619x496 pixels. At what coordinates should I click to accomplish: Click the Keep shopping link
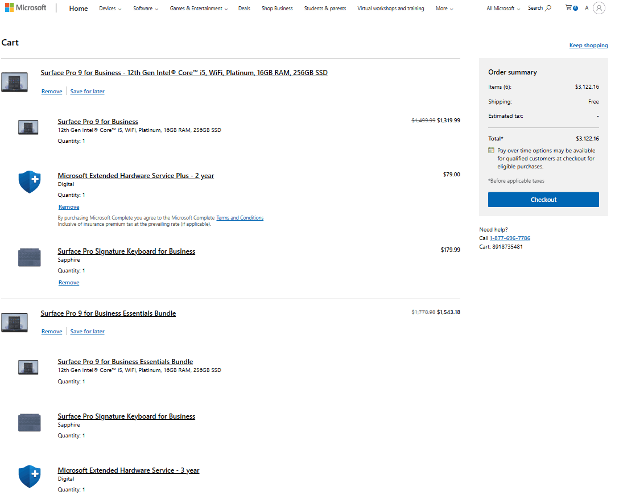pos(588,45)
